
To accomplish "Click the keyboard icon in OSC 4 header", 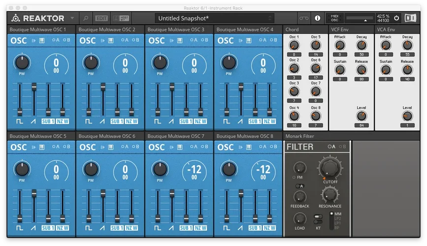I will [249, 40].
